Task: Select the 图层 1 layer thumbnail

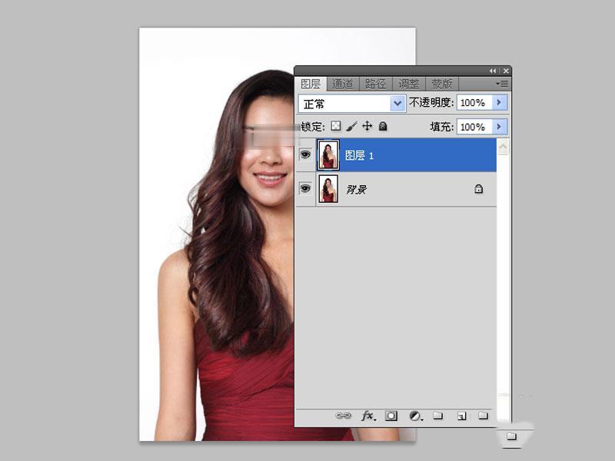Action: (x=328, y=155)
